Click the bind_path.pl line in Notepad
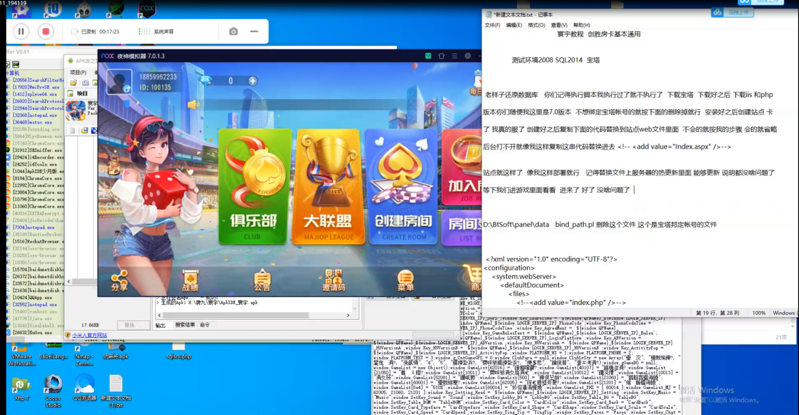Viewport: 799px width, 415px height. click(600, 225)
